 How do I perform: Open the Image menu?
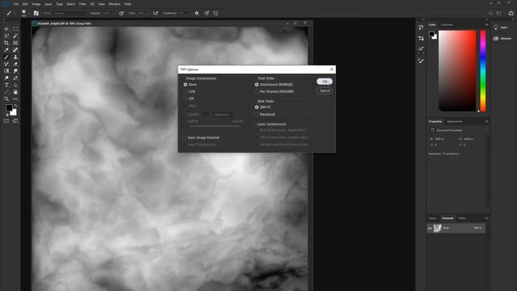click(36, 4)
